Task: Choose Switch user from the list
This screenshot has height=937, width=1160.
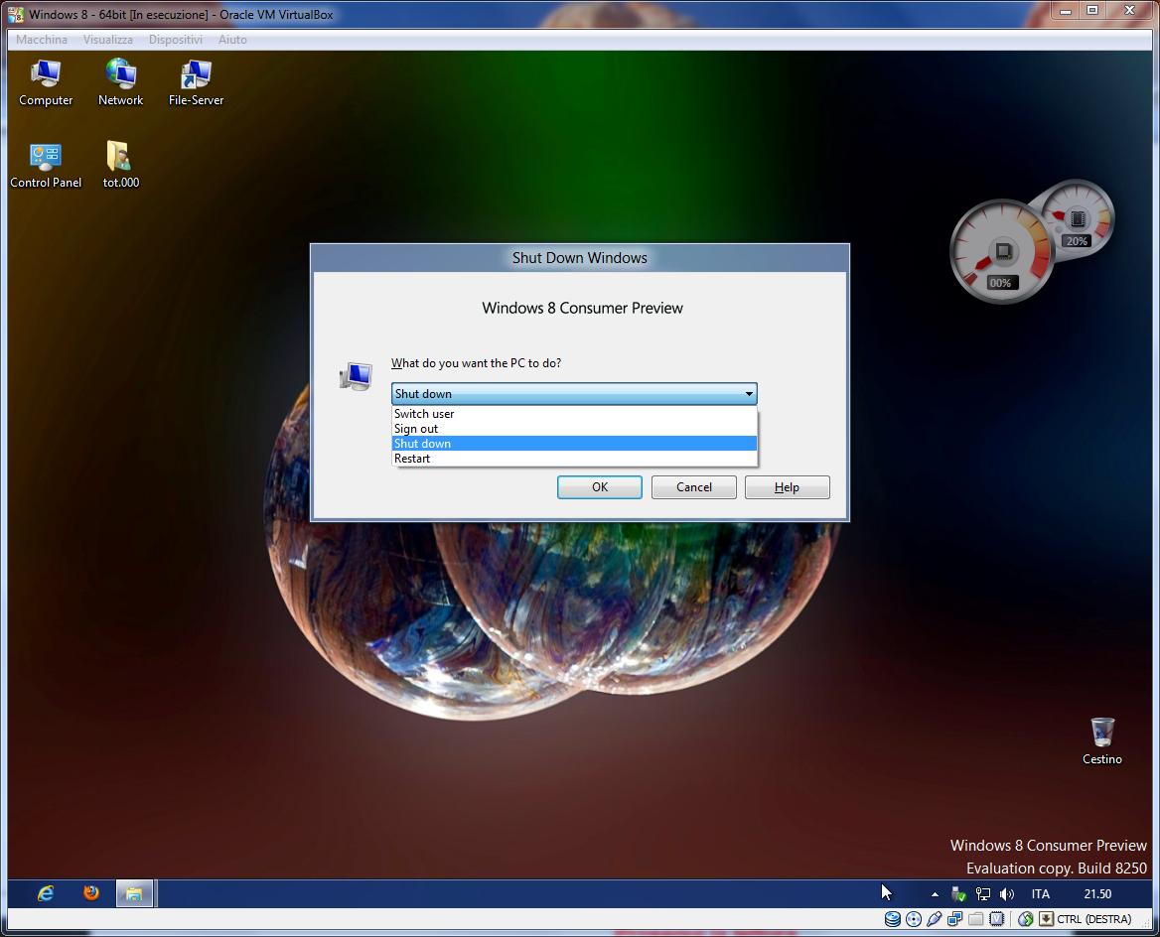Action: [574, 413]
